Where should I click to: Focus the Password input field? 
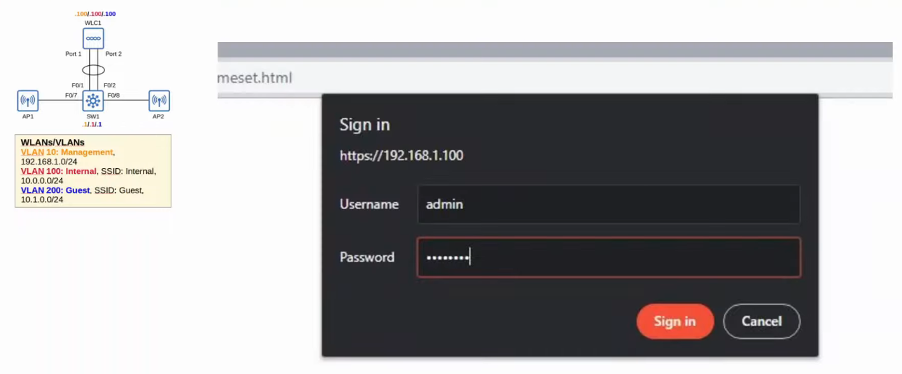point(608,257)
